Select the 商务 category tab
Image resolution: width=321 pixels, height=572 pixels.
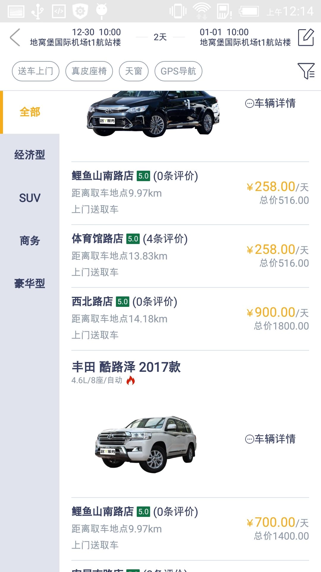30,241
